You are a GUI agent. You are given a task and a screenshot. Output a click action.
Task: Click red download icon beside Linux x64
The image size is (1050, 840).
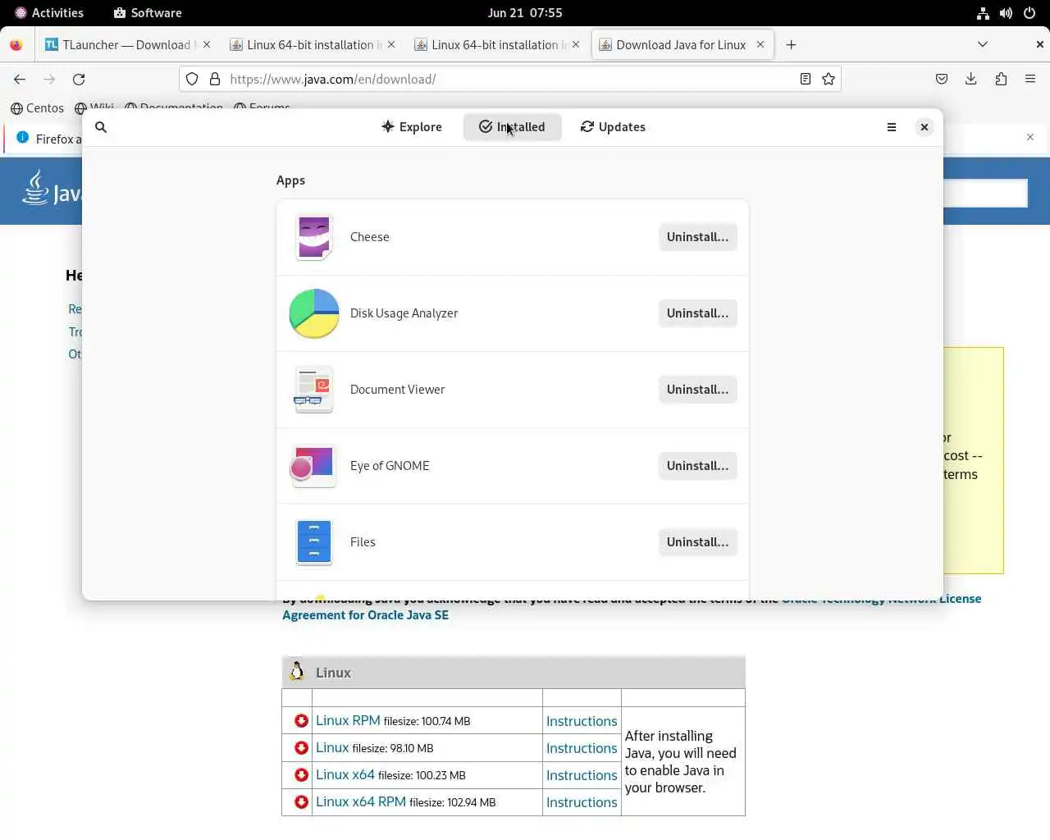(301, 775)
